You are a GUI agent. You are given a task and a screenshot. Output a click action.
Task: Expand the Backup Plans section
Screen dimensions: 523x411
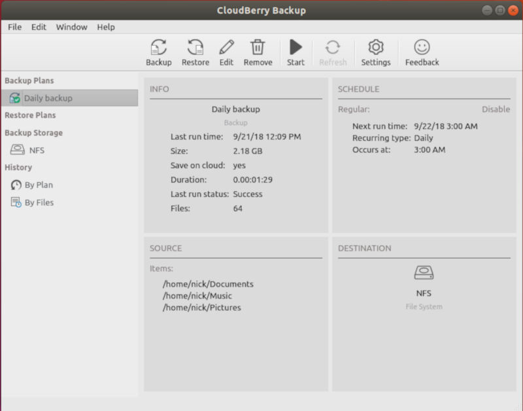[x=29, y=80]
